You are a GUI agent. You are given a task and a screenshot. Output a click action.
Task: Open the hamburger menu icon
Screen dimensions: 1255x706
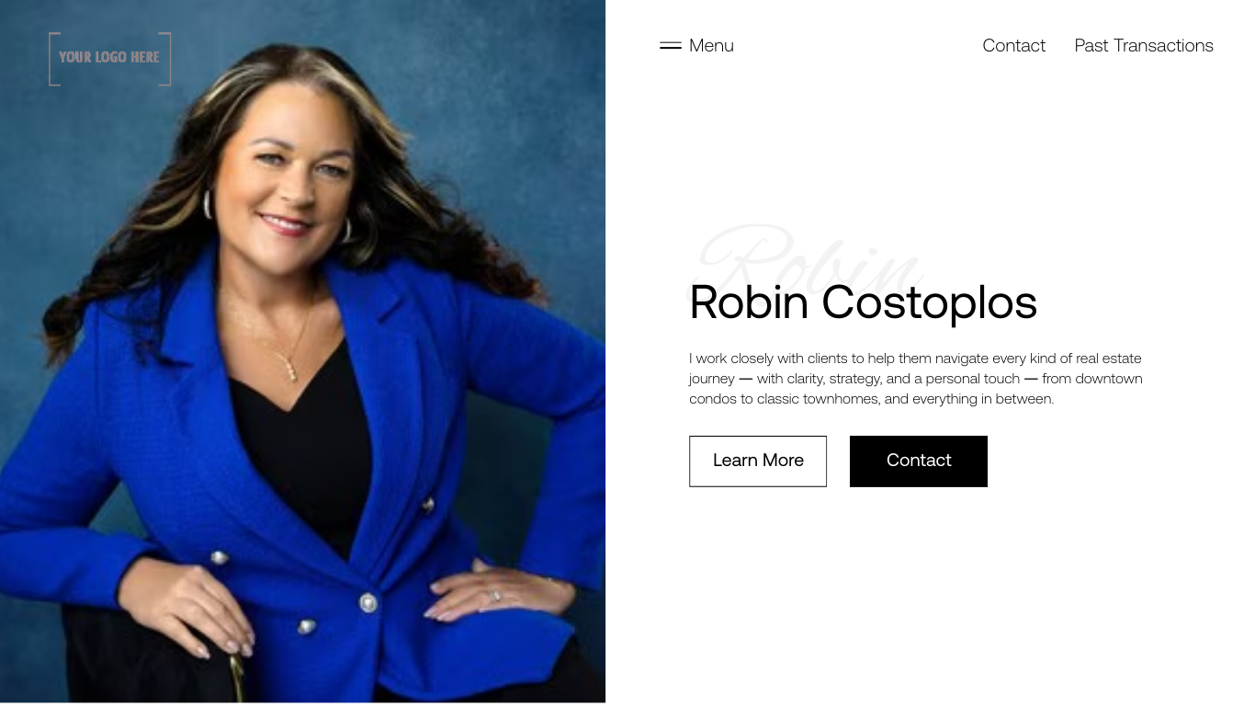[671, 45]
